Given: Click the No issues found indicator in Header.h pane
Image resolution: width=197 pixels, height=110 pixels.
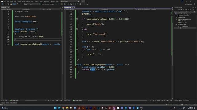Looking at the screenshot, I should tap(14, 100).
